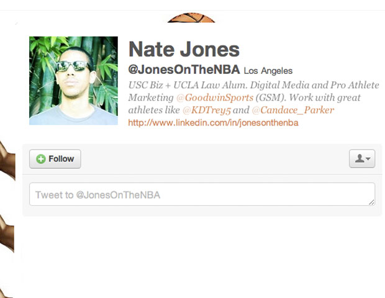Click the Nate Jones profile photo
385x298 pixels.
point(73,81)
